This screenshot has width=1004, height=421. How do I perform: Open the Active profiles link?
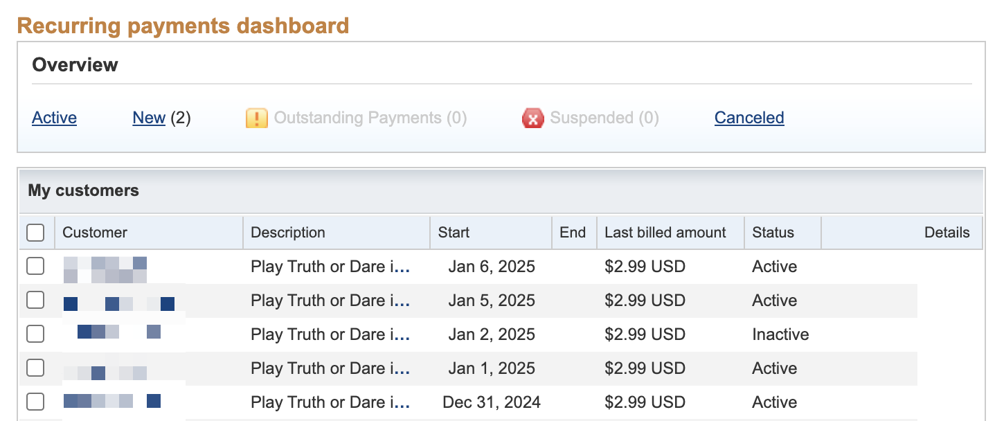pyautogui.click(x=54, y=118)
